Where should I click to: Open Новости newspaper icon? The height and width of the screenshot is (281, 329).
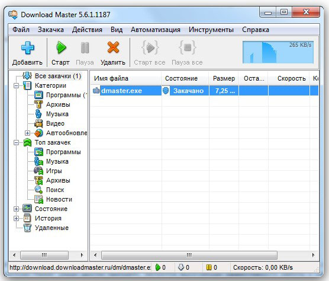pos(38,199)
